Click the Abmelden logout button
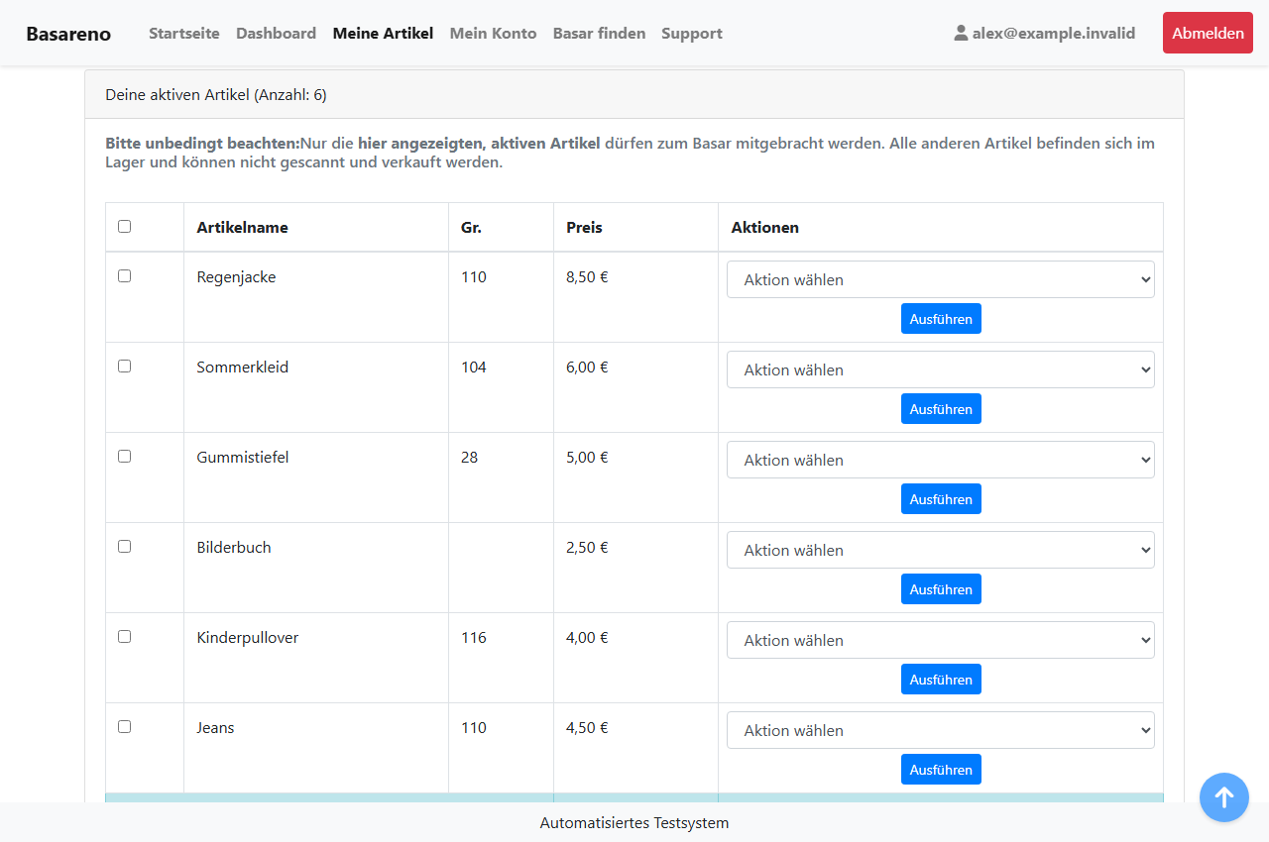 tap(1208, 33)
